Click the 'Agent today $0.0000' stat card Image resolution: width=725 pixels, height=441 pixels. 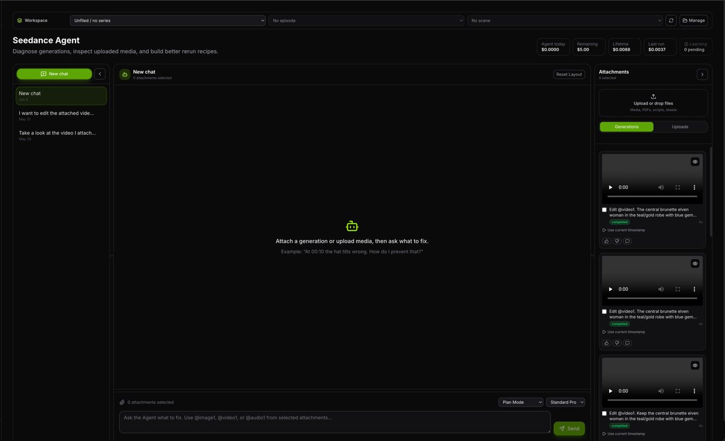pos(553,47)
